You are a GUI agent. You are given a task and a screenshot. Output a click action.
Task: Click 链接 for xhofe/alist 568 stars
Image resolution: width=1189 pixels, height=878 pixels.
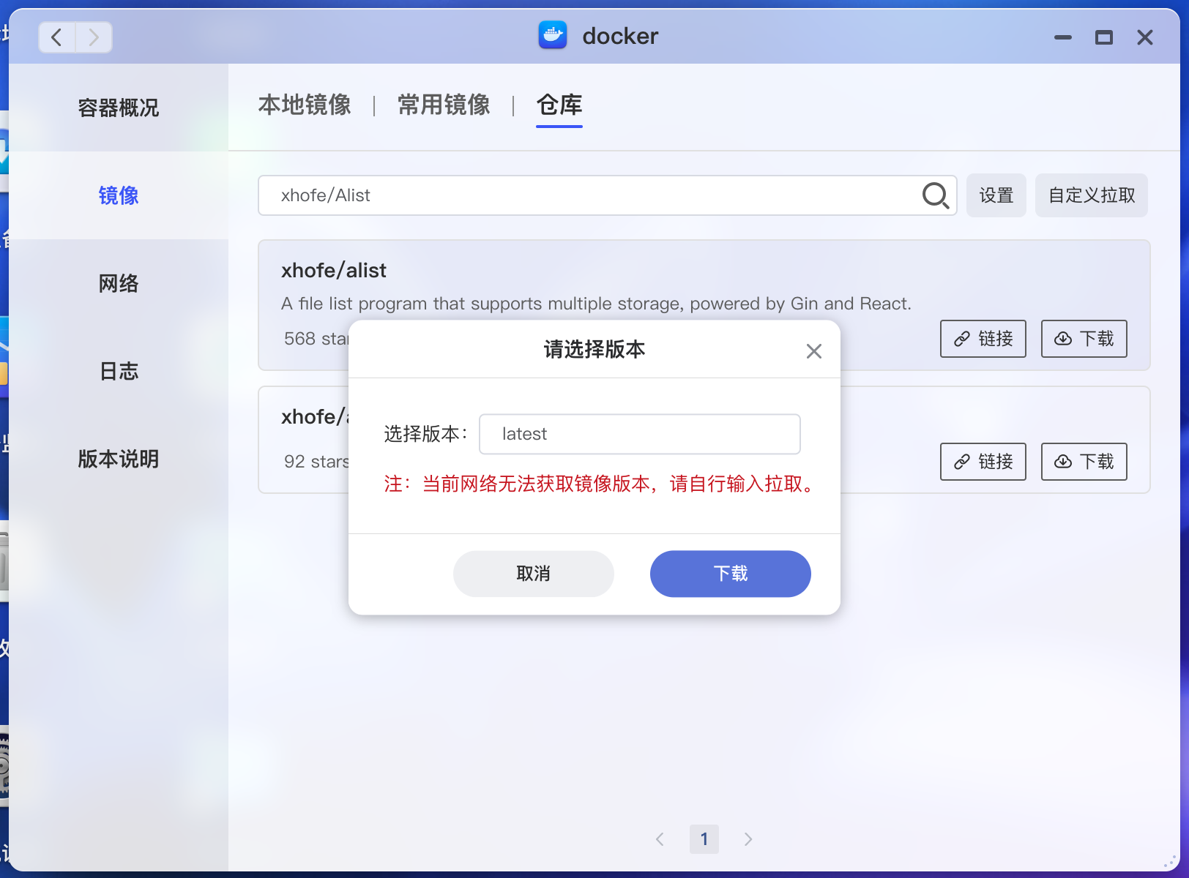pos(983,339)
